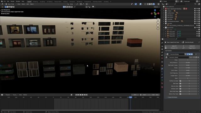Open the Render menu
The width and height of the screenshot is (201, 113).
[13, 1]
